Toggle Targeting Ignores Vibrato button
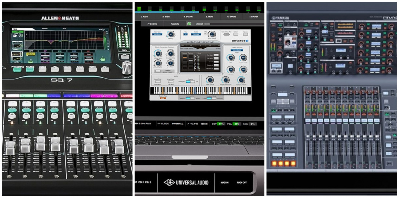Image resolution: width=399 pixels, height=198 pixels. (158, 71)
